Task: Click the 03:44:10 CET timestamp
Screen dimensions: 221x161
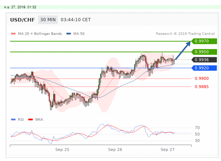Action: tap(76, 20)
